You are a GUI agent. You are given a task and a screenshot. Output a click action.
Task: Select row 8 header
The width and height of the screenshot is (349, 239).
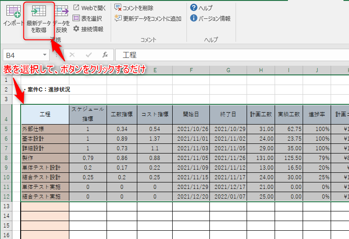6,158
